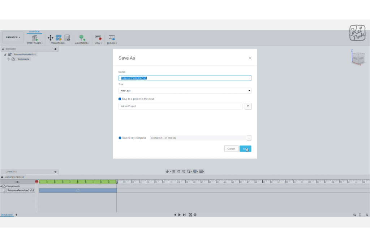This screenshot has width=370, height=247.
Task: Open the Animation workspace switcher menu
Action: coord(13,37)
